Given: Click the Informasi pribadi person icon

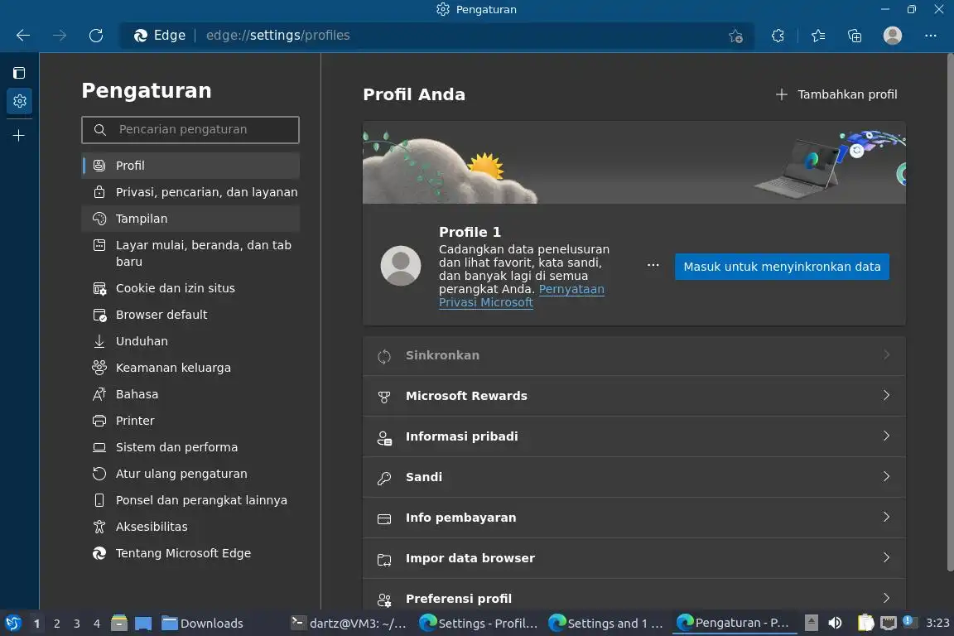Looking at the screenshot, I should [384, 437].
